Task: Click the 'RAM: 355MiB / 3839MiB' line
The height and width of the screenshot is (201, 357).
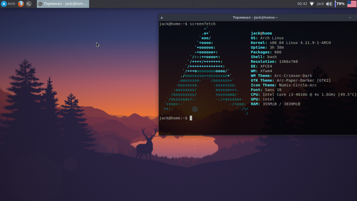Action: click(x=275, y=104)
